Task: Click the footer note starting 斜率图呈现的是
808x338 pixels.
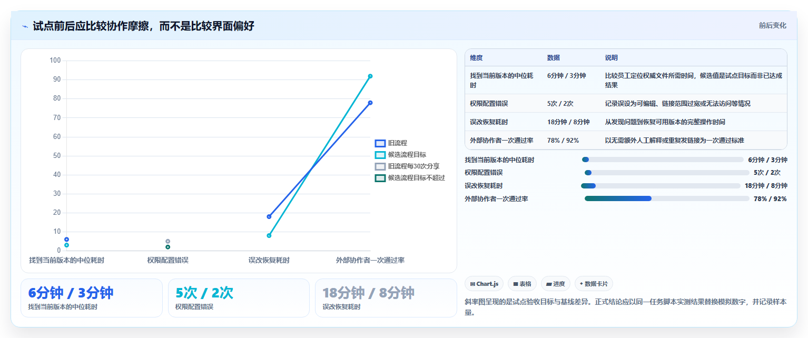Action: [626, 307]
